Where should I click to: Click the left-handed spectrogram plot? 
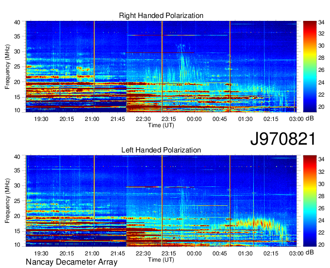click(x=161, y=201)
